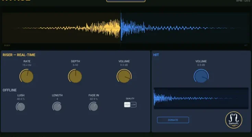Click the LENGTH knob
This screenshot has width=252, height=137.
[57, 107]
